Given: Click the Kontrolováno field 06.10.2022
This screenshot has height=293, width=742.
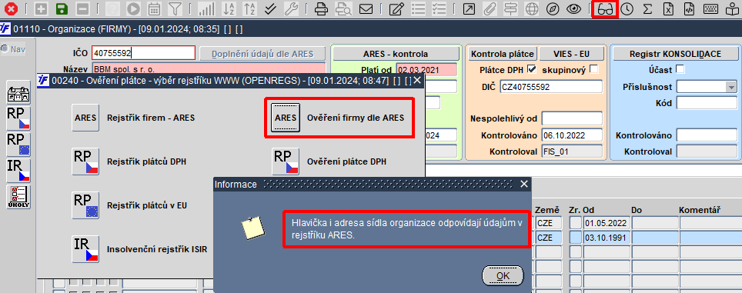Looking at the screenshot, I should pos(572,135).
